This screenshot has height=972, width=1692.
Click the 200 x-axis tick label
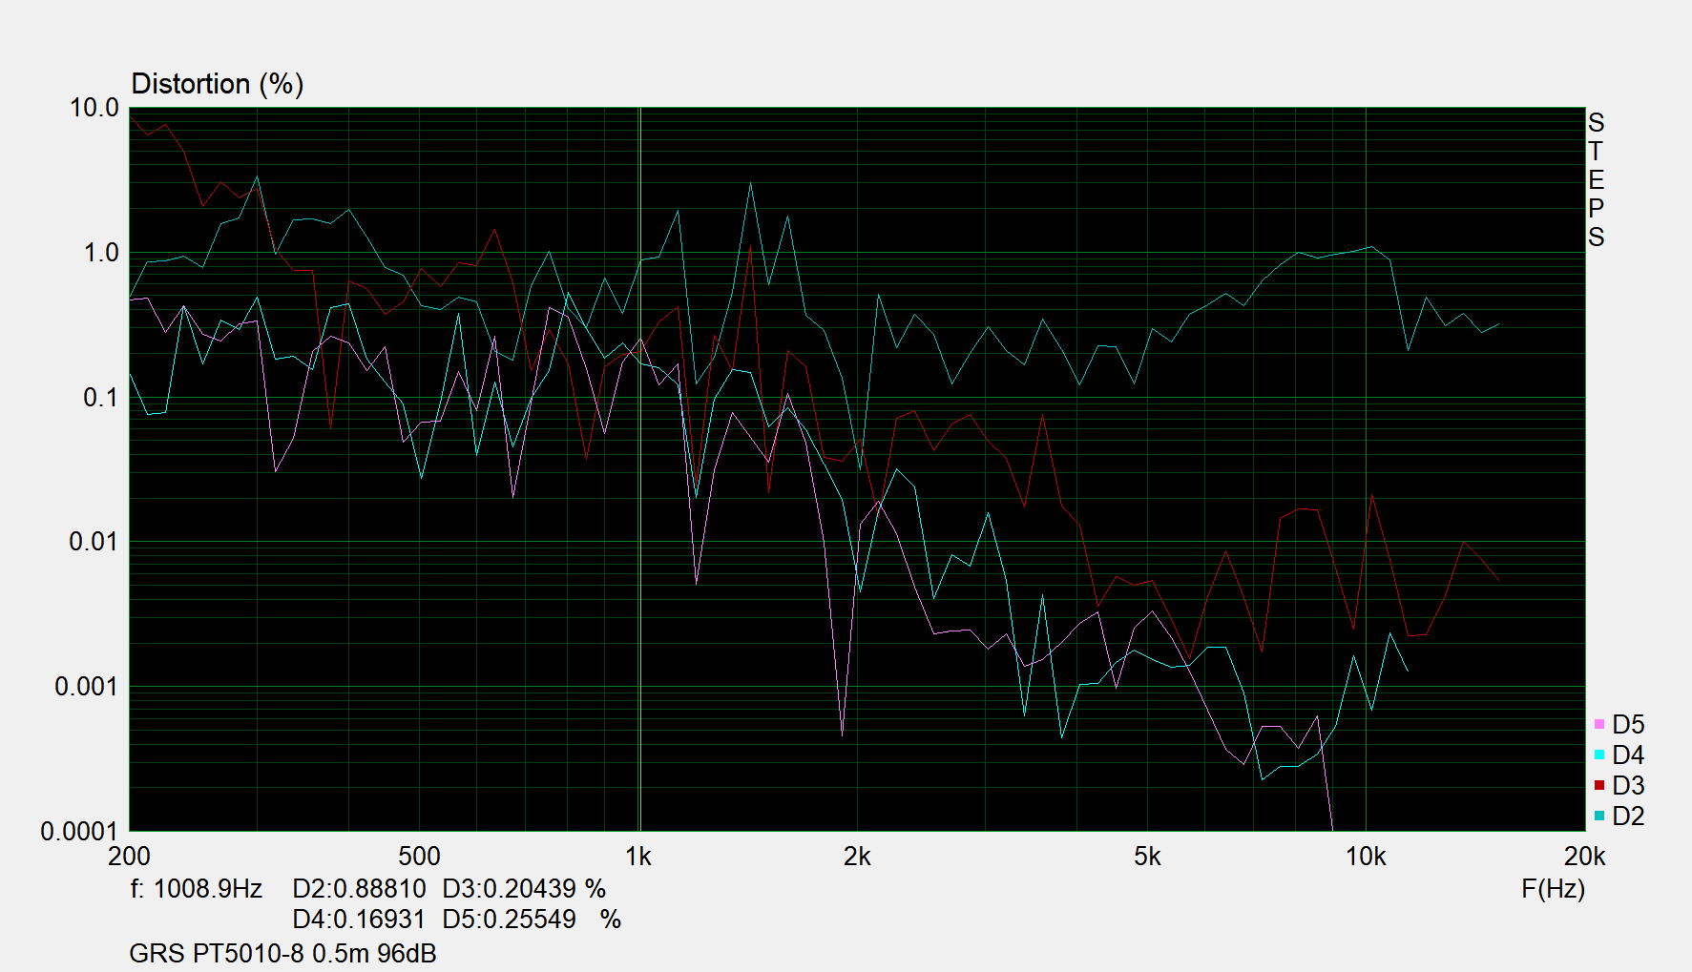click(x=129, y=857)
